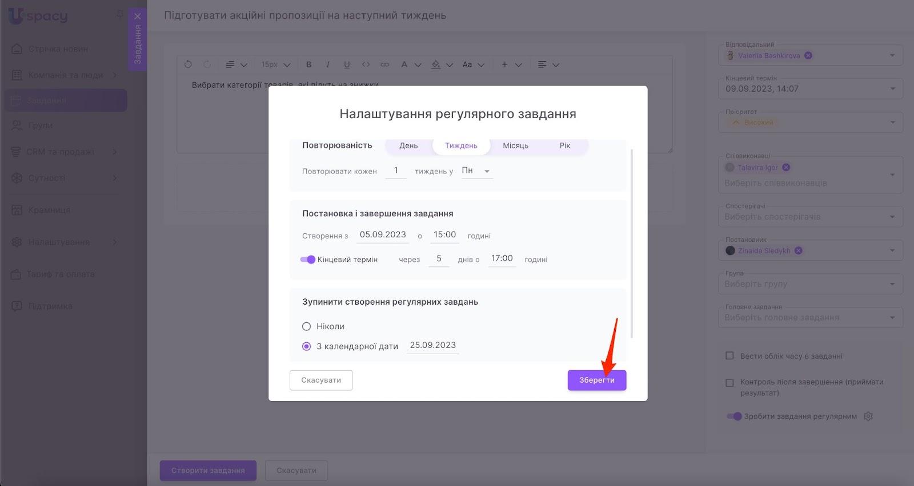This screenshot has height=486, width=914.
Task: Click the deadline time field 17:00
Action: pos(502,259)
